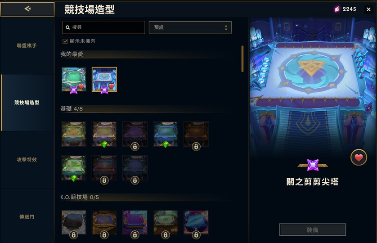
Task: Switch to the 聯盟棋手 tab
Action: tap(27, 45)
